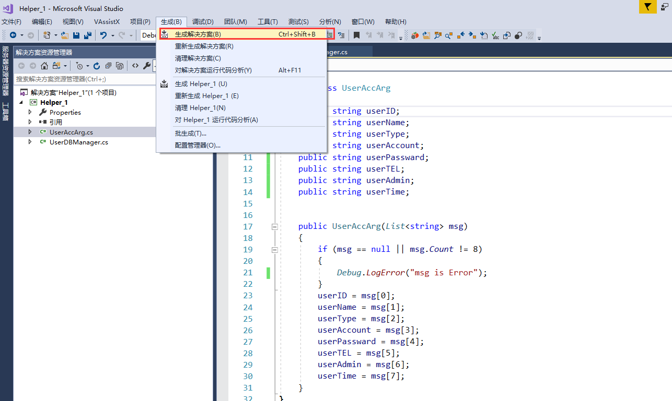
Task: Collapse the Helper_1 project node
Action: [22, 102]
